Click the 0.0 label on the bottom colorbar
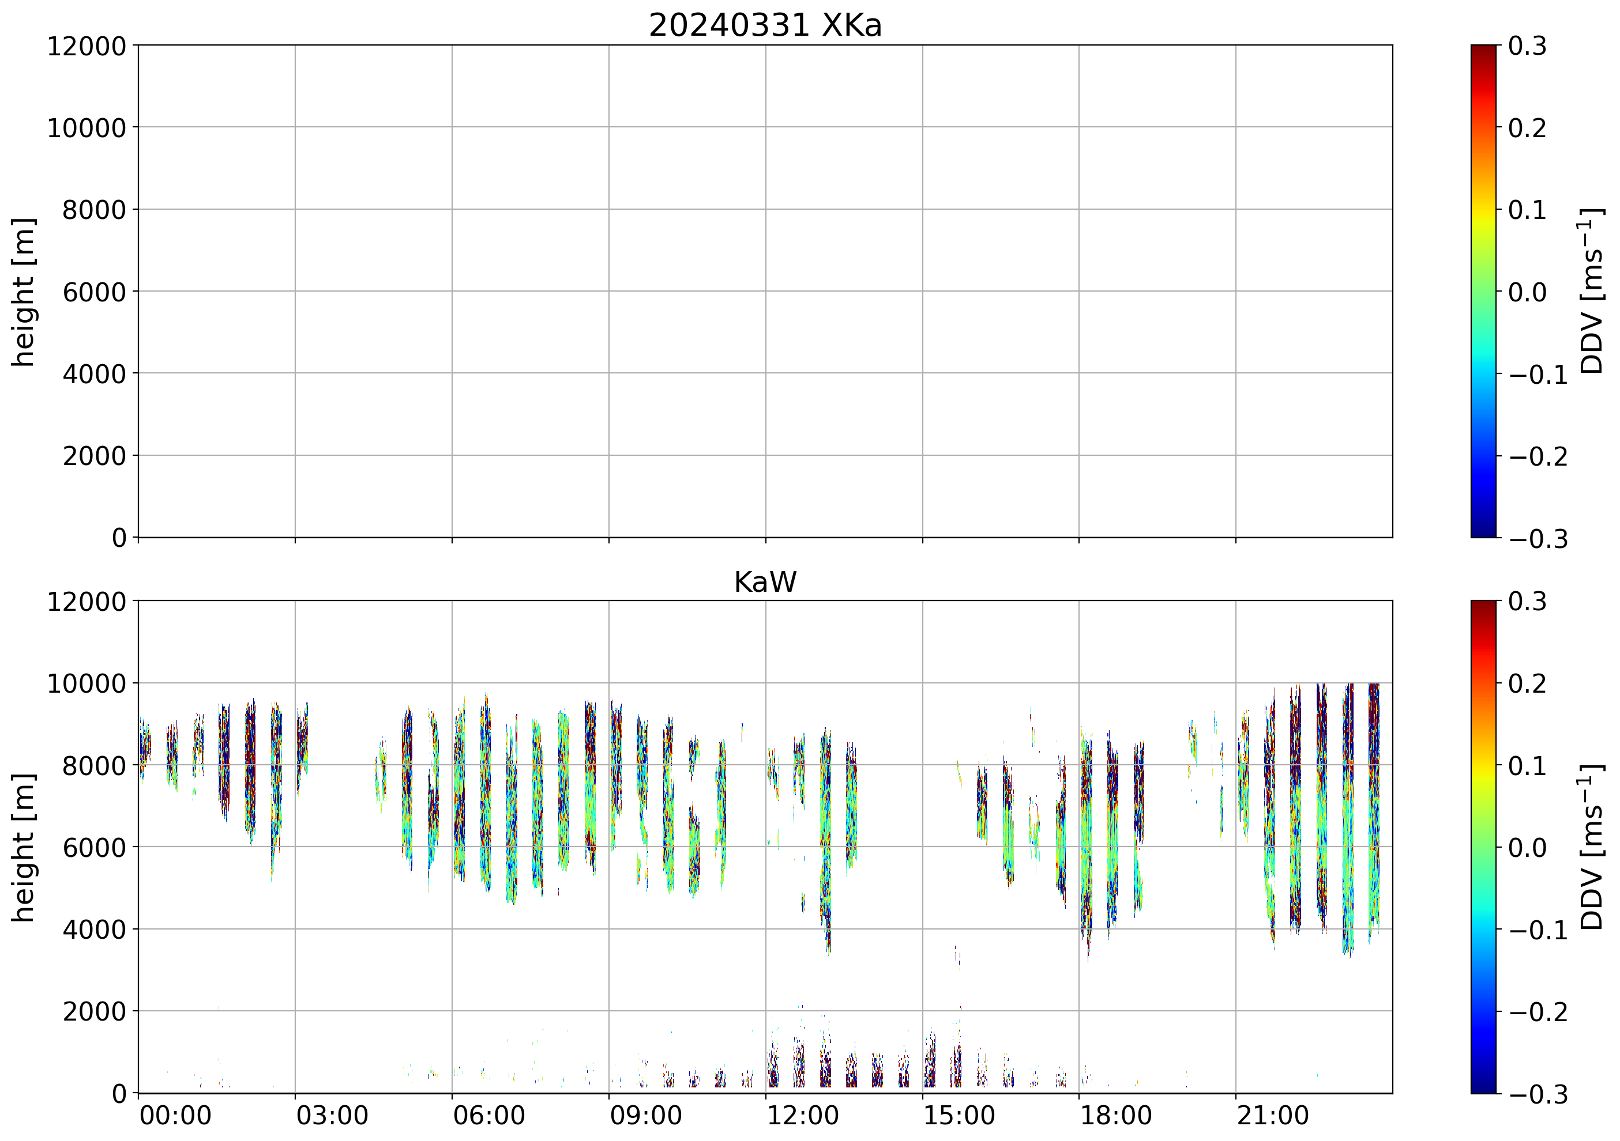Screen dimensions: 1620x1141 point(1527,848)
